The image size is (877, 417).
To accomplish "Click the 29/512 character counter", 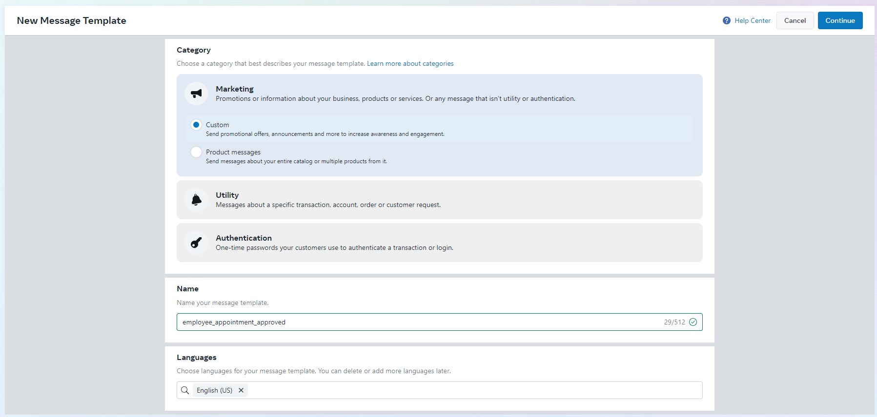I will pyautogui.click(x=674, y=322).
